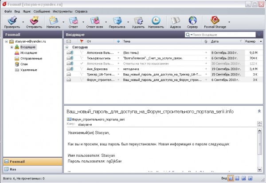Open the Ящик menu
The image size is (266, 183).
coord(27,12)
